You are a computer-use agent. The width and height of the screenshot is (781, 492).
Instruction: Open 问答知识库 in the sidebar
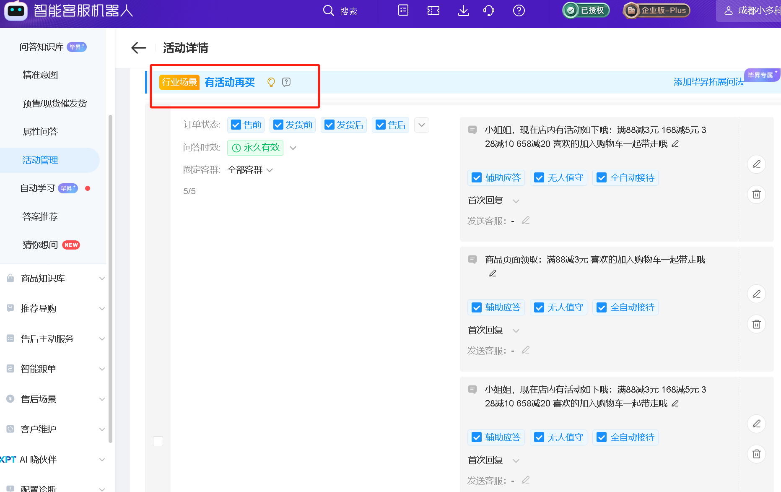pos(42,47)
